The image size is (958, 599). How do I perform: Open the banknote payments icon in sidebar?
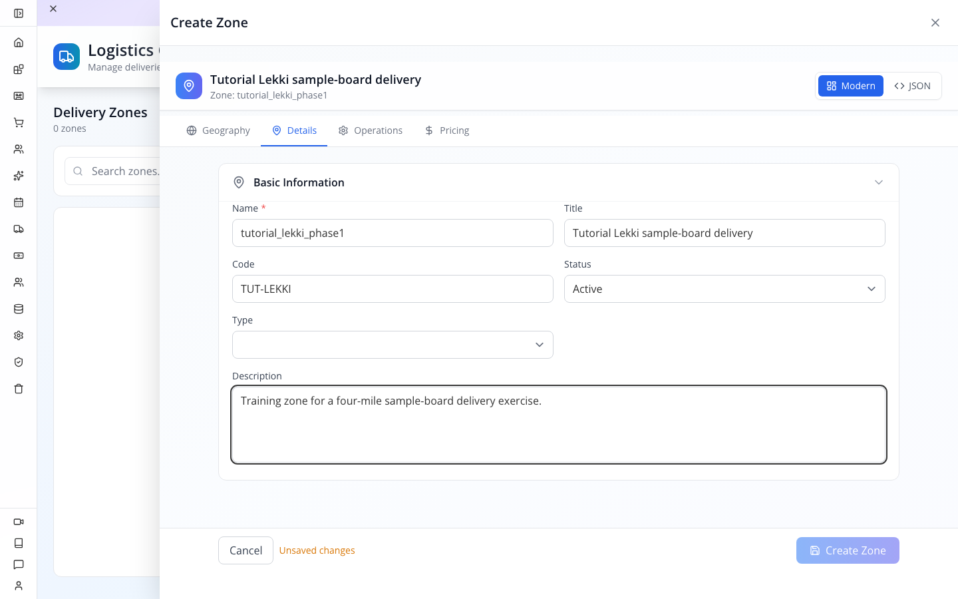tap(19, 256)
